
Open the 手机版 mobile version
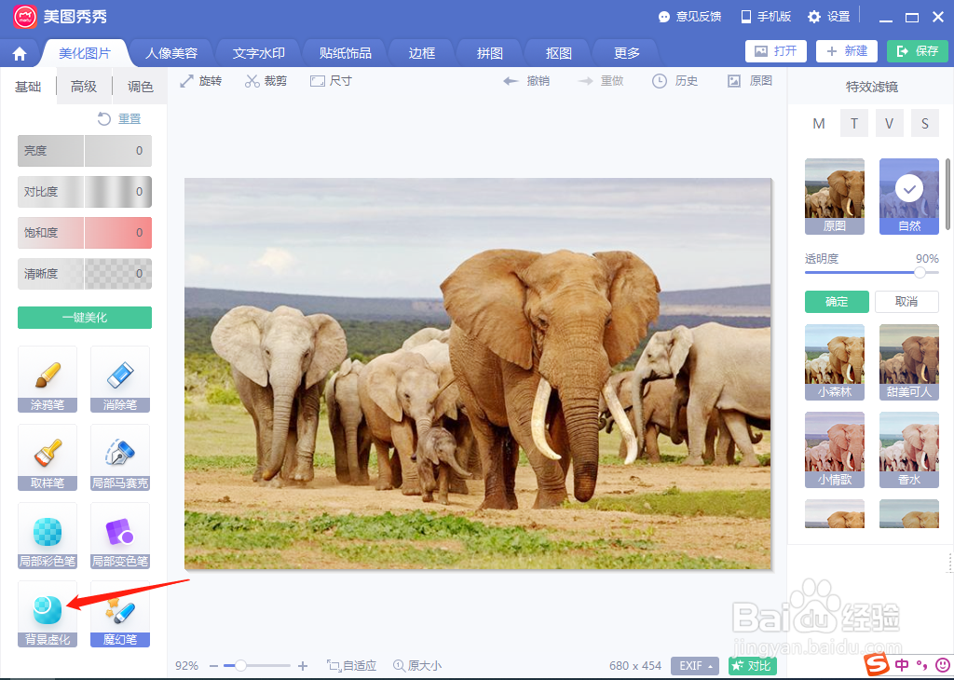(766, 17)
